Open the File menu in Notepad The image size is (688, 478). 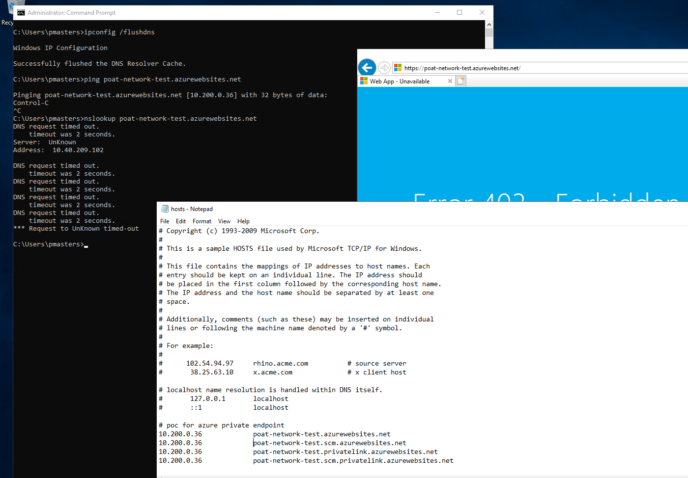(164, 221)
